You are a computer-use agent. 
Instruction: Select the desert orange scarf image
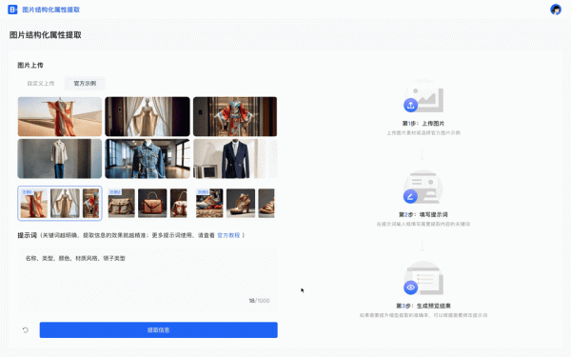coord(60,116)
